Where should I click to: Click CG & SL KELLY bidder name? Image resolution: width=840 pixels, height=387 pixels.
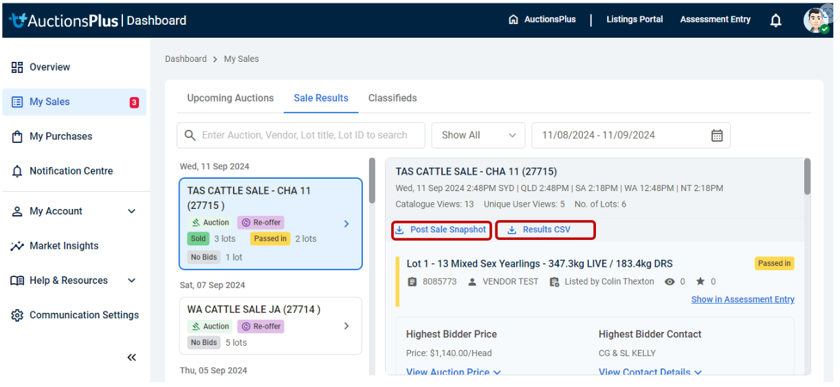pyautogui.click(x=628, y=353)
